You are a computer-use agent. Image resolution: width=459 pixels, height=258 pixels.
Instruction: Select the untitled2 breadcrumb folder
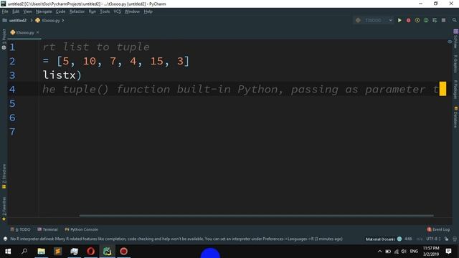point(14,20)
